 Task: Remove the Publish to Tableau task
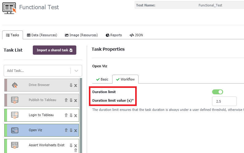pyautogui.click(x=75, y=100)
